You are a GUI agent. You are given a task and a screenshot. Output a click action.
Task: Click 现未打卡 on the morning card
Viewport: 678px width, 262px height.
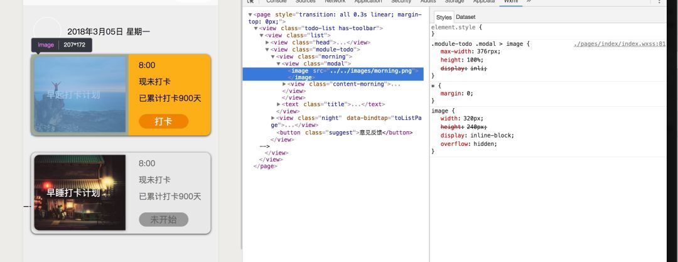(154, 82)
